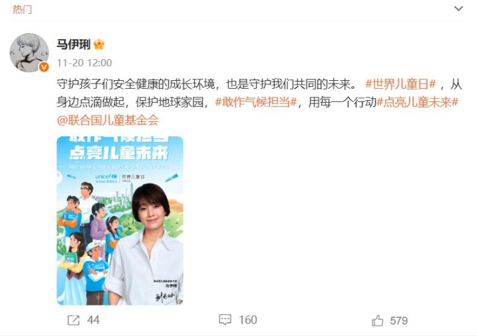Open the 马伊琍 username profile link
Screen dimensions: 477x336
74,44
